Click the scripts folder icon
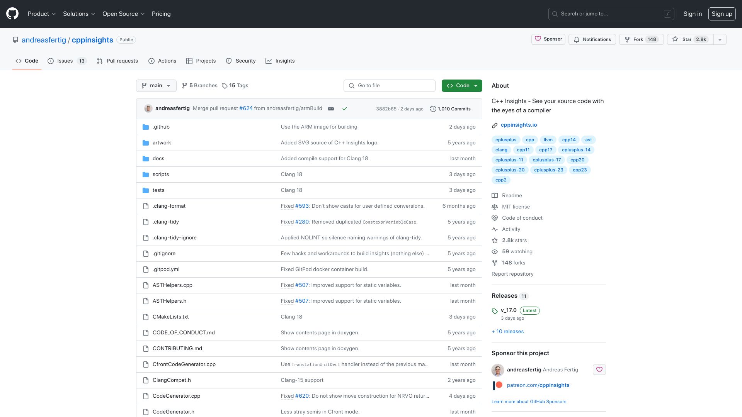The height and width of the screenshot is (417, 742). (146, 175)
